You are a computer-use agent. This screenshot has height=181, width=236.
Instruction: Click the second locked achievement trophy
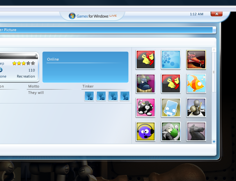click(101, 96)
